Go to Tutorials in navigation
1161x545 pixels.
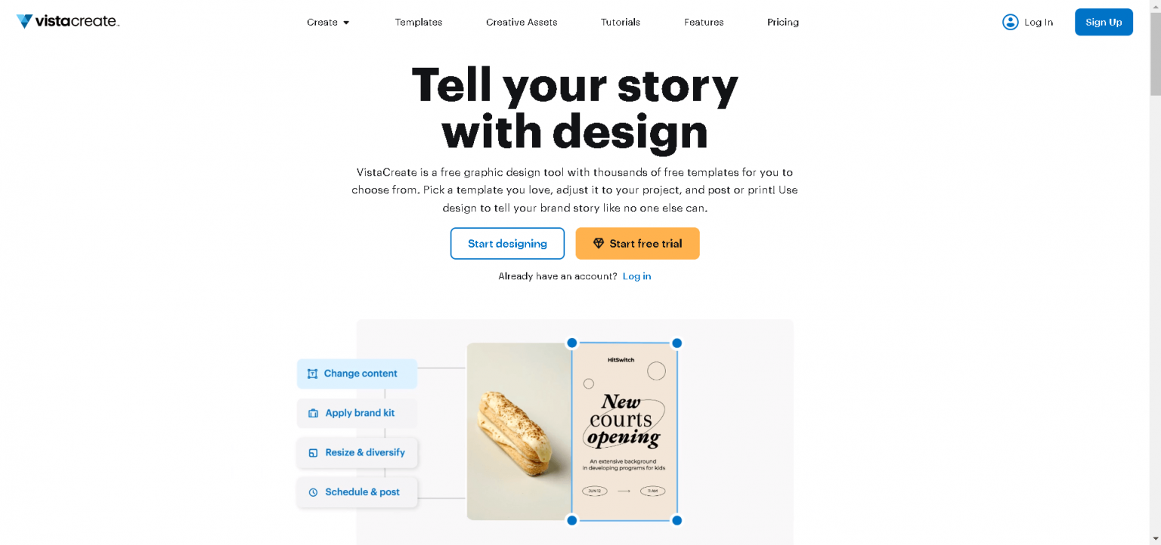click(x=621, y=22)
